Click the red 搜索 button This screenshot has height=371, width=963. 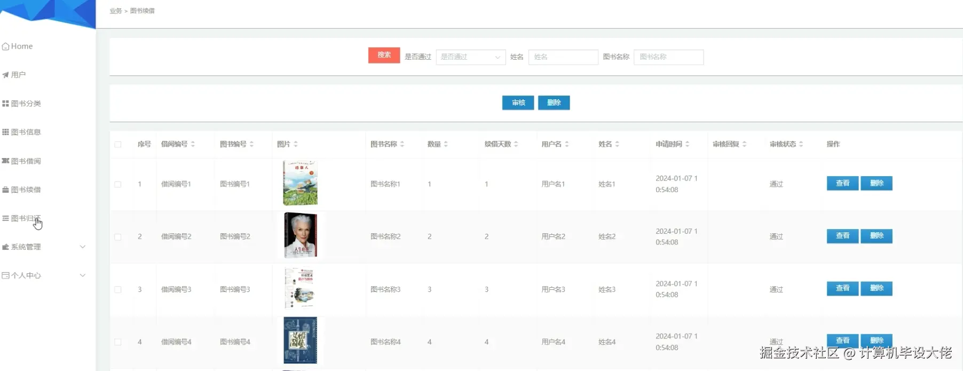[x=384, y=55]
